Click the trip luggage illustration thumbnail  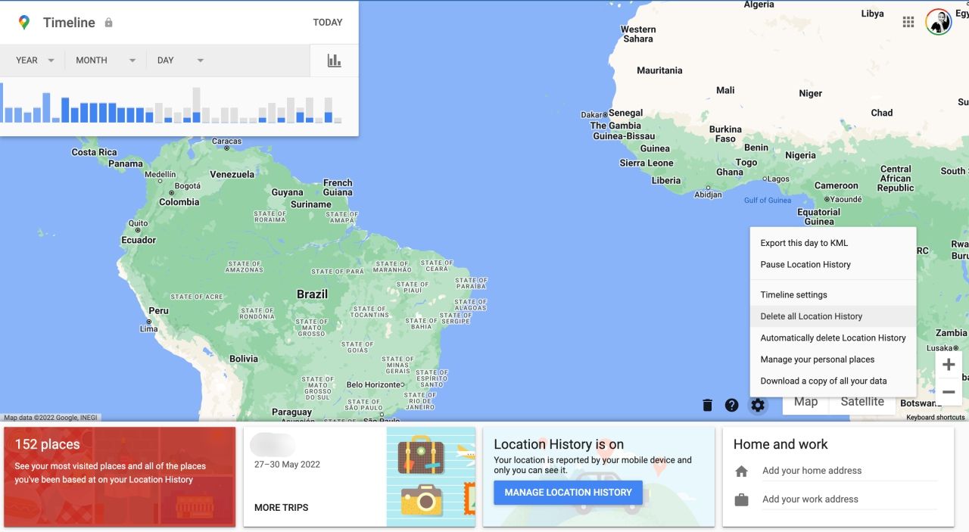click(431, 477)
